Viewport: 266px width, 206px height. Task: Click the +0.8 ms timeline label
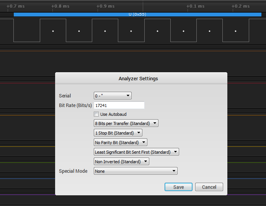coord(60,6)
